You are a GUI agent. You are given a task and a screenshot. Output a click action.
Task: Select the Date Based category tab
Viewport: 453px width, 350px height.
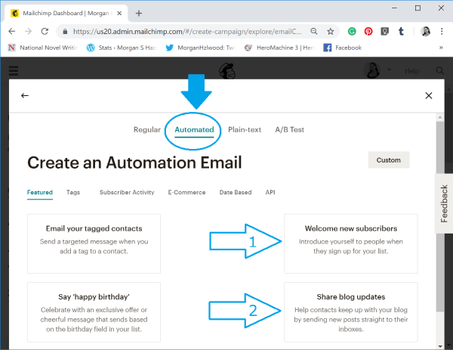point(236,192)
